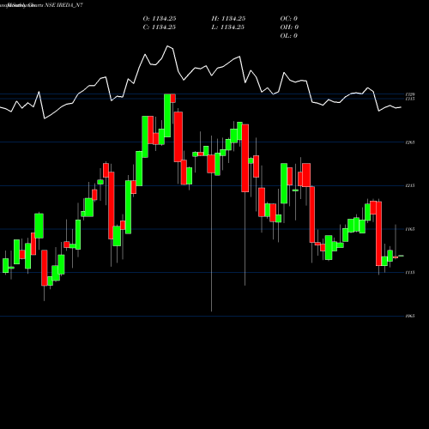Click the tallest green candle at the chart peak
The image size is (429, 429).
point(167,116)
